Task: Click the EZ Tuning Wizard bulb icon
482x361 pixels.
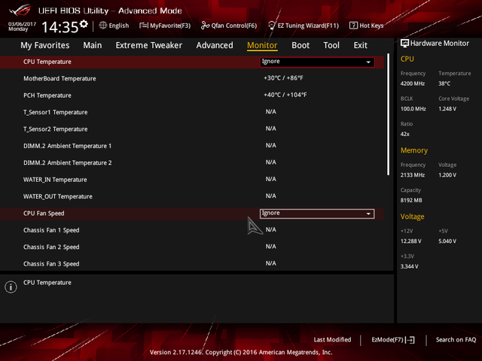Action: click(x=272, y=26)
